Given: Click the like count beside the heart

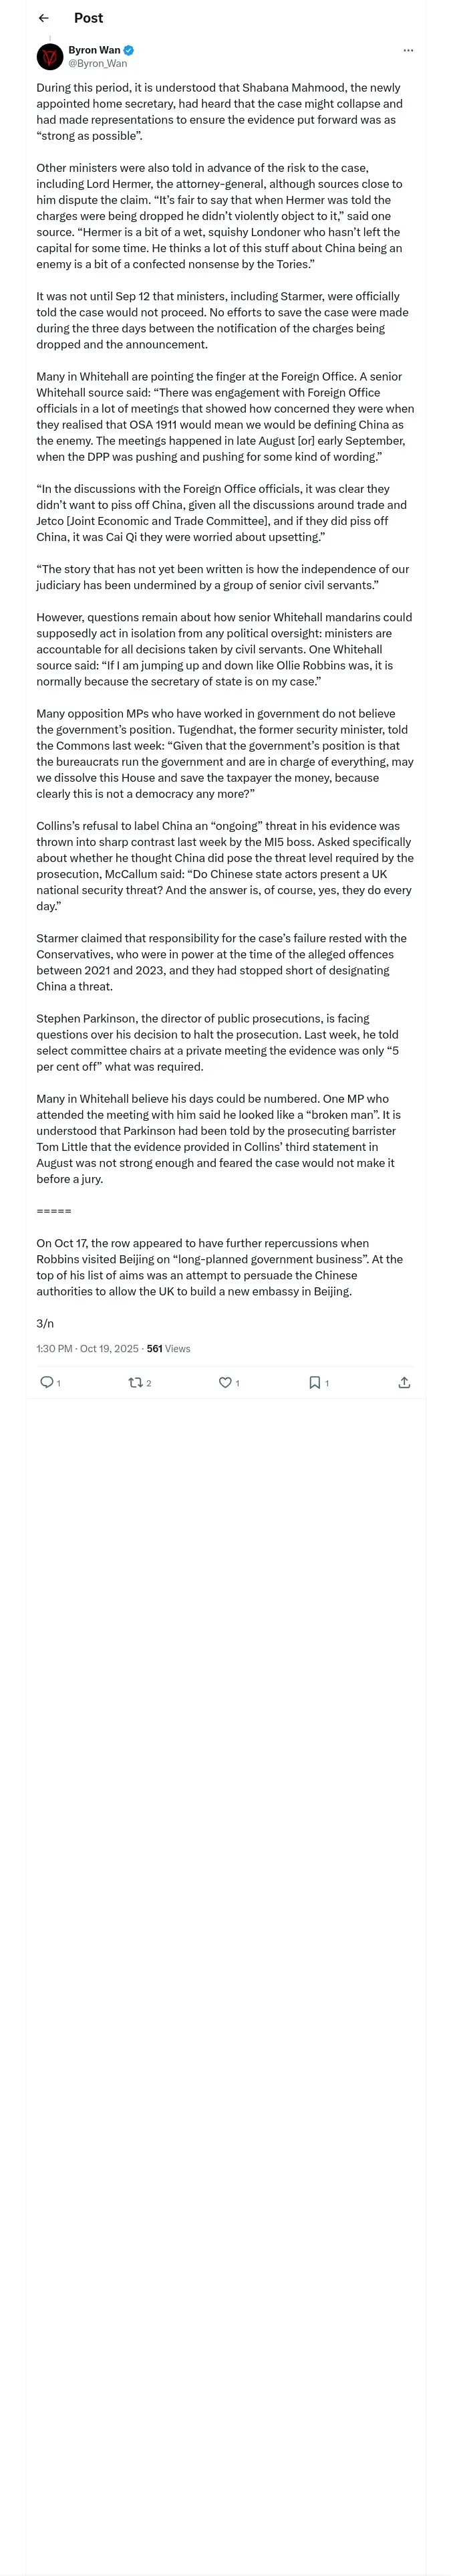Looking at the screenshot, I should tap(237, 1383).
